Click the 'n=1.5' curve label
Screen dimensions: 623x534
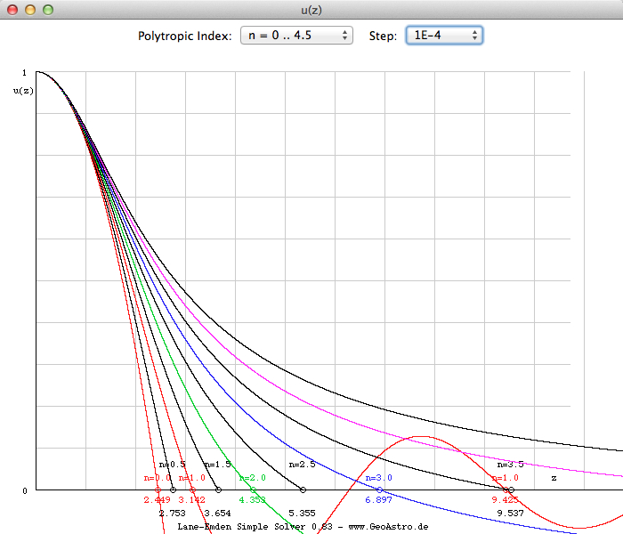(x=217, y=464)
